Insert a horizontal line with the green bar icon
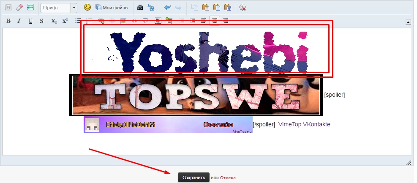 click(30, 8)
